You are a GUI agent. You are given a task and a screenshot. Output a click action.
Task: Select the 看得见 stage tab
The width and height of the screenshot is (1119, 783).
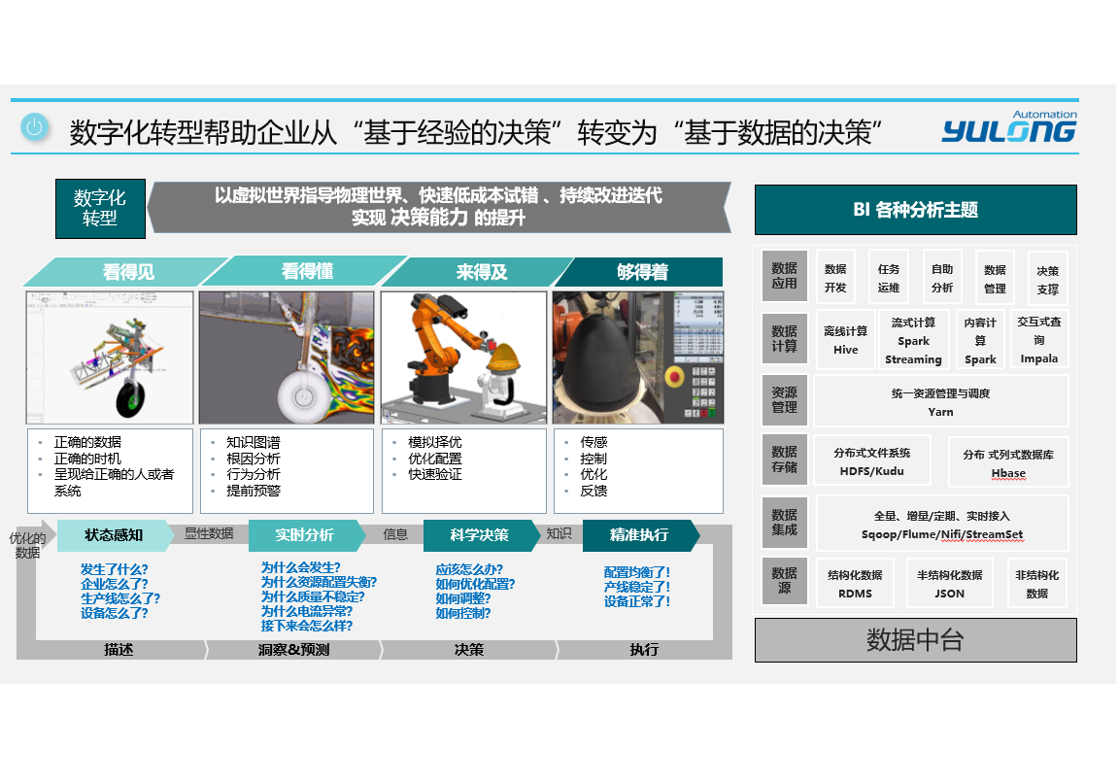126,272
